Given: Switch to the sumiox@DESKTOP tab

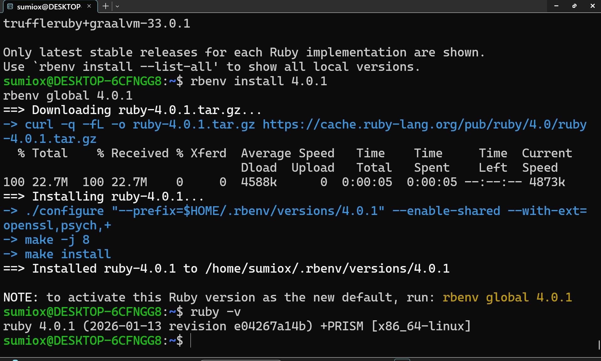Looking at the screenshot, I should point(49,7).
